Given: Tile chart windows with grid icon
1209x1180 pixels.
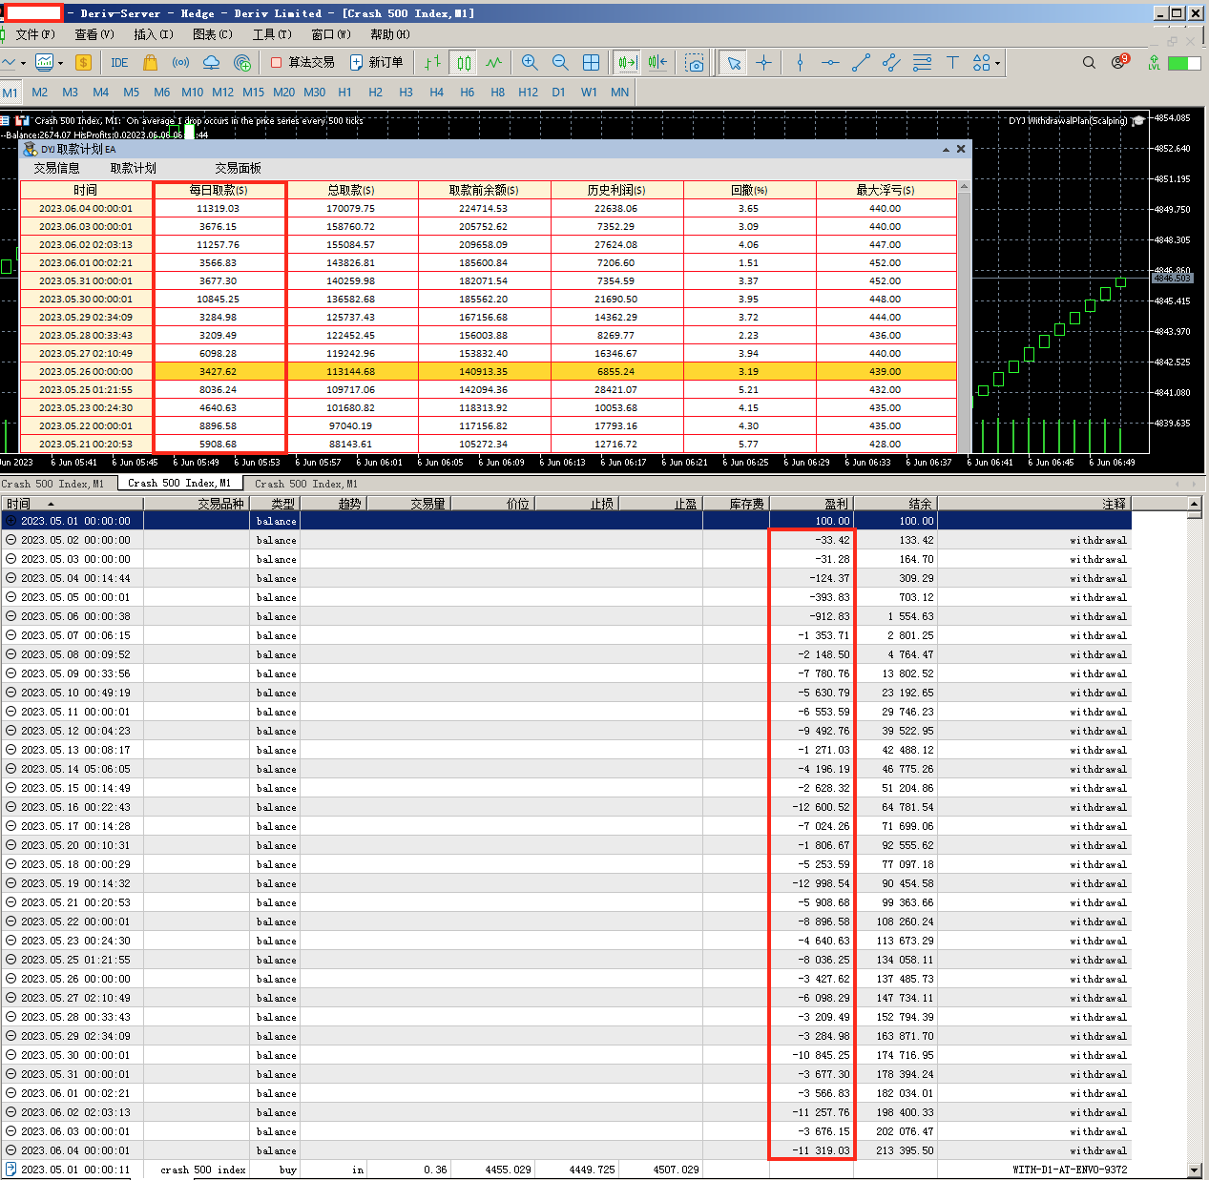Looking at the screenshot, I should point(592,63).
